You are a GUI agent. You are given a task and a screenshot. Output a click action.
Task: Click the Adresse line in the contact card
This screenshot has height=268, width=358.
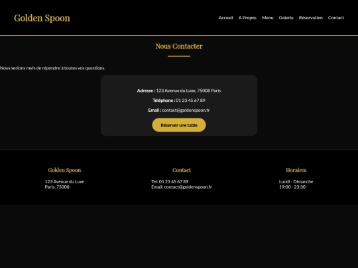coord(179,91)
